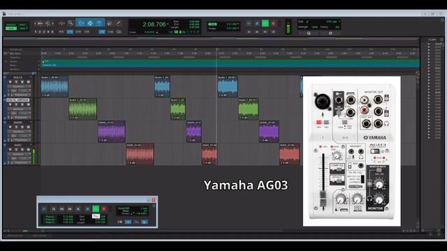Select the first purple audio clip
This screenshot has height=251, width=447.
click(112, 132)
